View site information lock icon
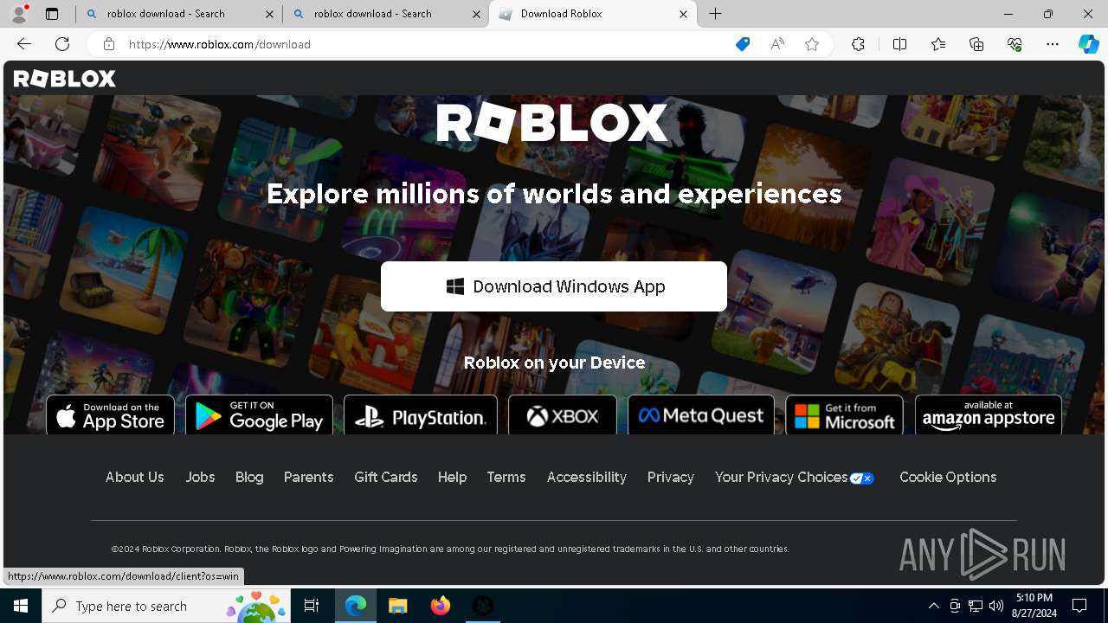This screenshot has width=1108, height=623. point(108,44)
